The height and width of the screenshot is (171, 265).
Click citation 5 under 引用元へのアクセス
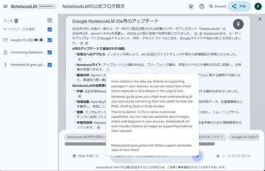[x=79, y=59]
